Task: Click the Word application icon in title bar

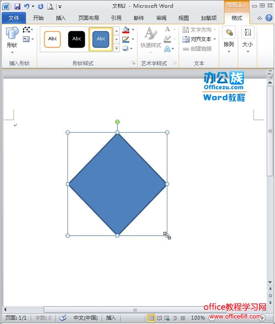Action: (6, 6)
